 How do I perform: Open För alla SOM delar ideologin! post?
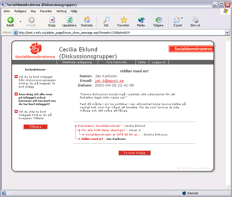[104, 130]
